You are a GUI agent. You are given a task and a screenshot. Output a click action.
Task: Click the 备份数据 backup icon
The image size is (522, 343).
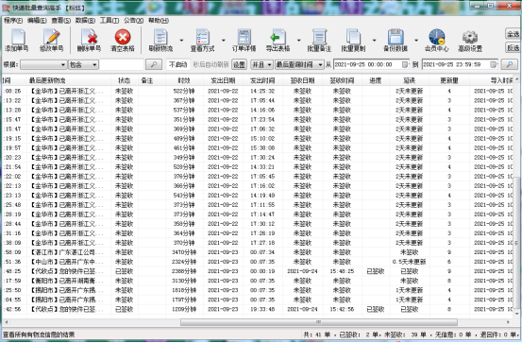tap(396, 40)
